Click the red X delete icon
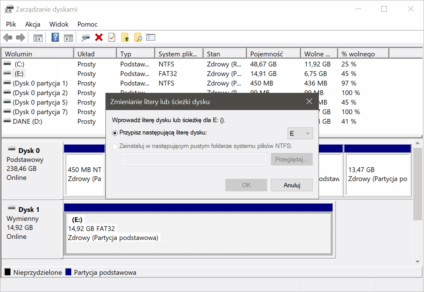Screen dimensions: 424x292 (x=99, y=37)
